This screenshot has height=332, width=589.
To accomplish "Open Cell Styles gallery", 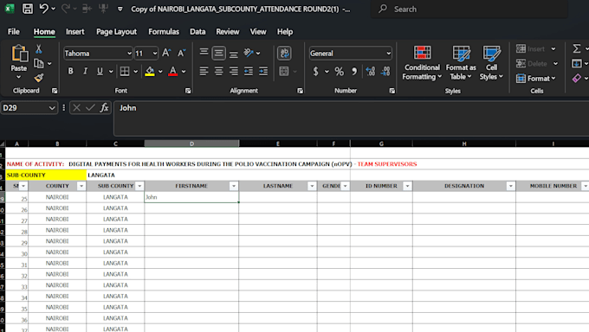I will pos(491,62).
